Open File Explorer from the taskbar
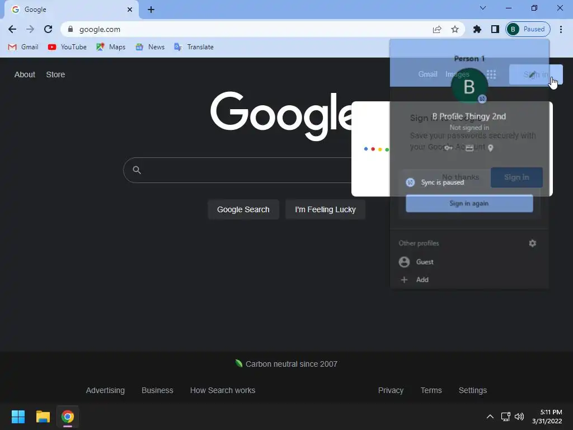This screenshot has width=573, height=430. (x=43, y=417)
